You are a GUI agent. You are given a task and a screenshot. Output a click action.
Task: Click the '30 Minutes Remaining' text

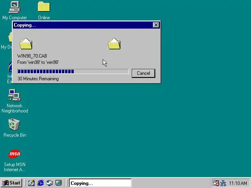38,79
